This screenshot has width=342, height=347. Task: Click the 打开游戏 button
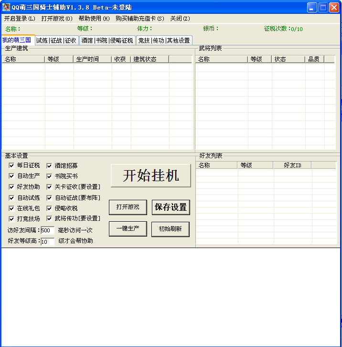pos(128,207)
